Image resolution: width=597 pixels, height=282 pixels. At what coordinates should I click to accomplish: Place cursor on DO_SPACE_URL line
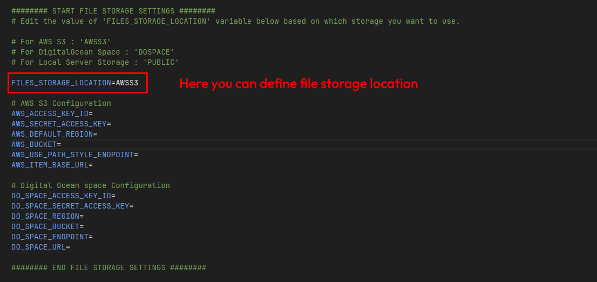40,247
